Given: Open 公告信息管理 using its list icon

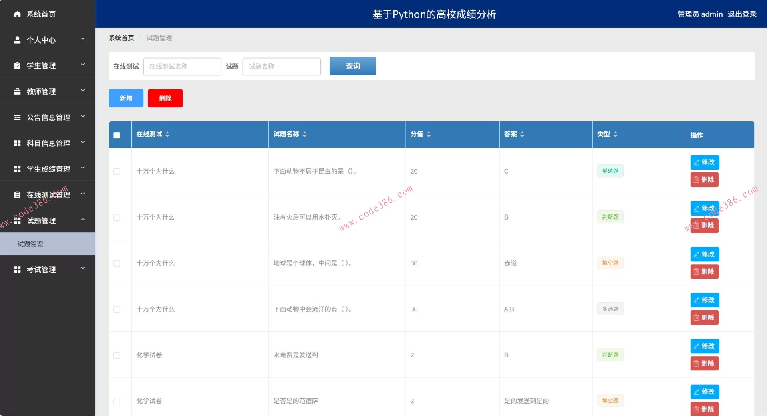Looking at the screenshot, I should pos(17,117).
